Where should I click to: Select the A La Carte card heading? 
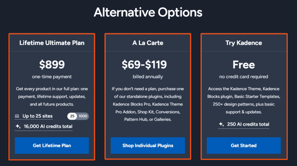coord(148,43)
